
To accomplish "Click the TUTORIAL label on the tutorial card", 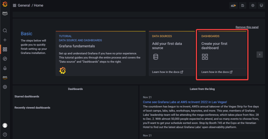I will pyautogui.click(x=65, y=36).
